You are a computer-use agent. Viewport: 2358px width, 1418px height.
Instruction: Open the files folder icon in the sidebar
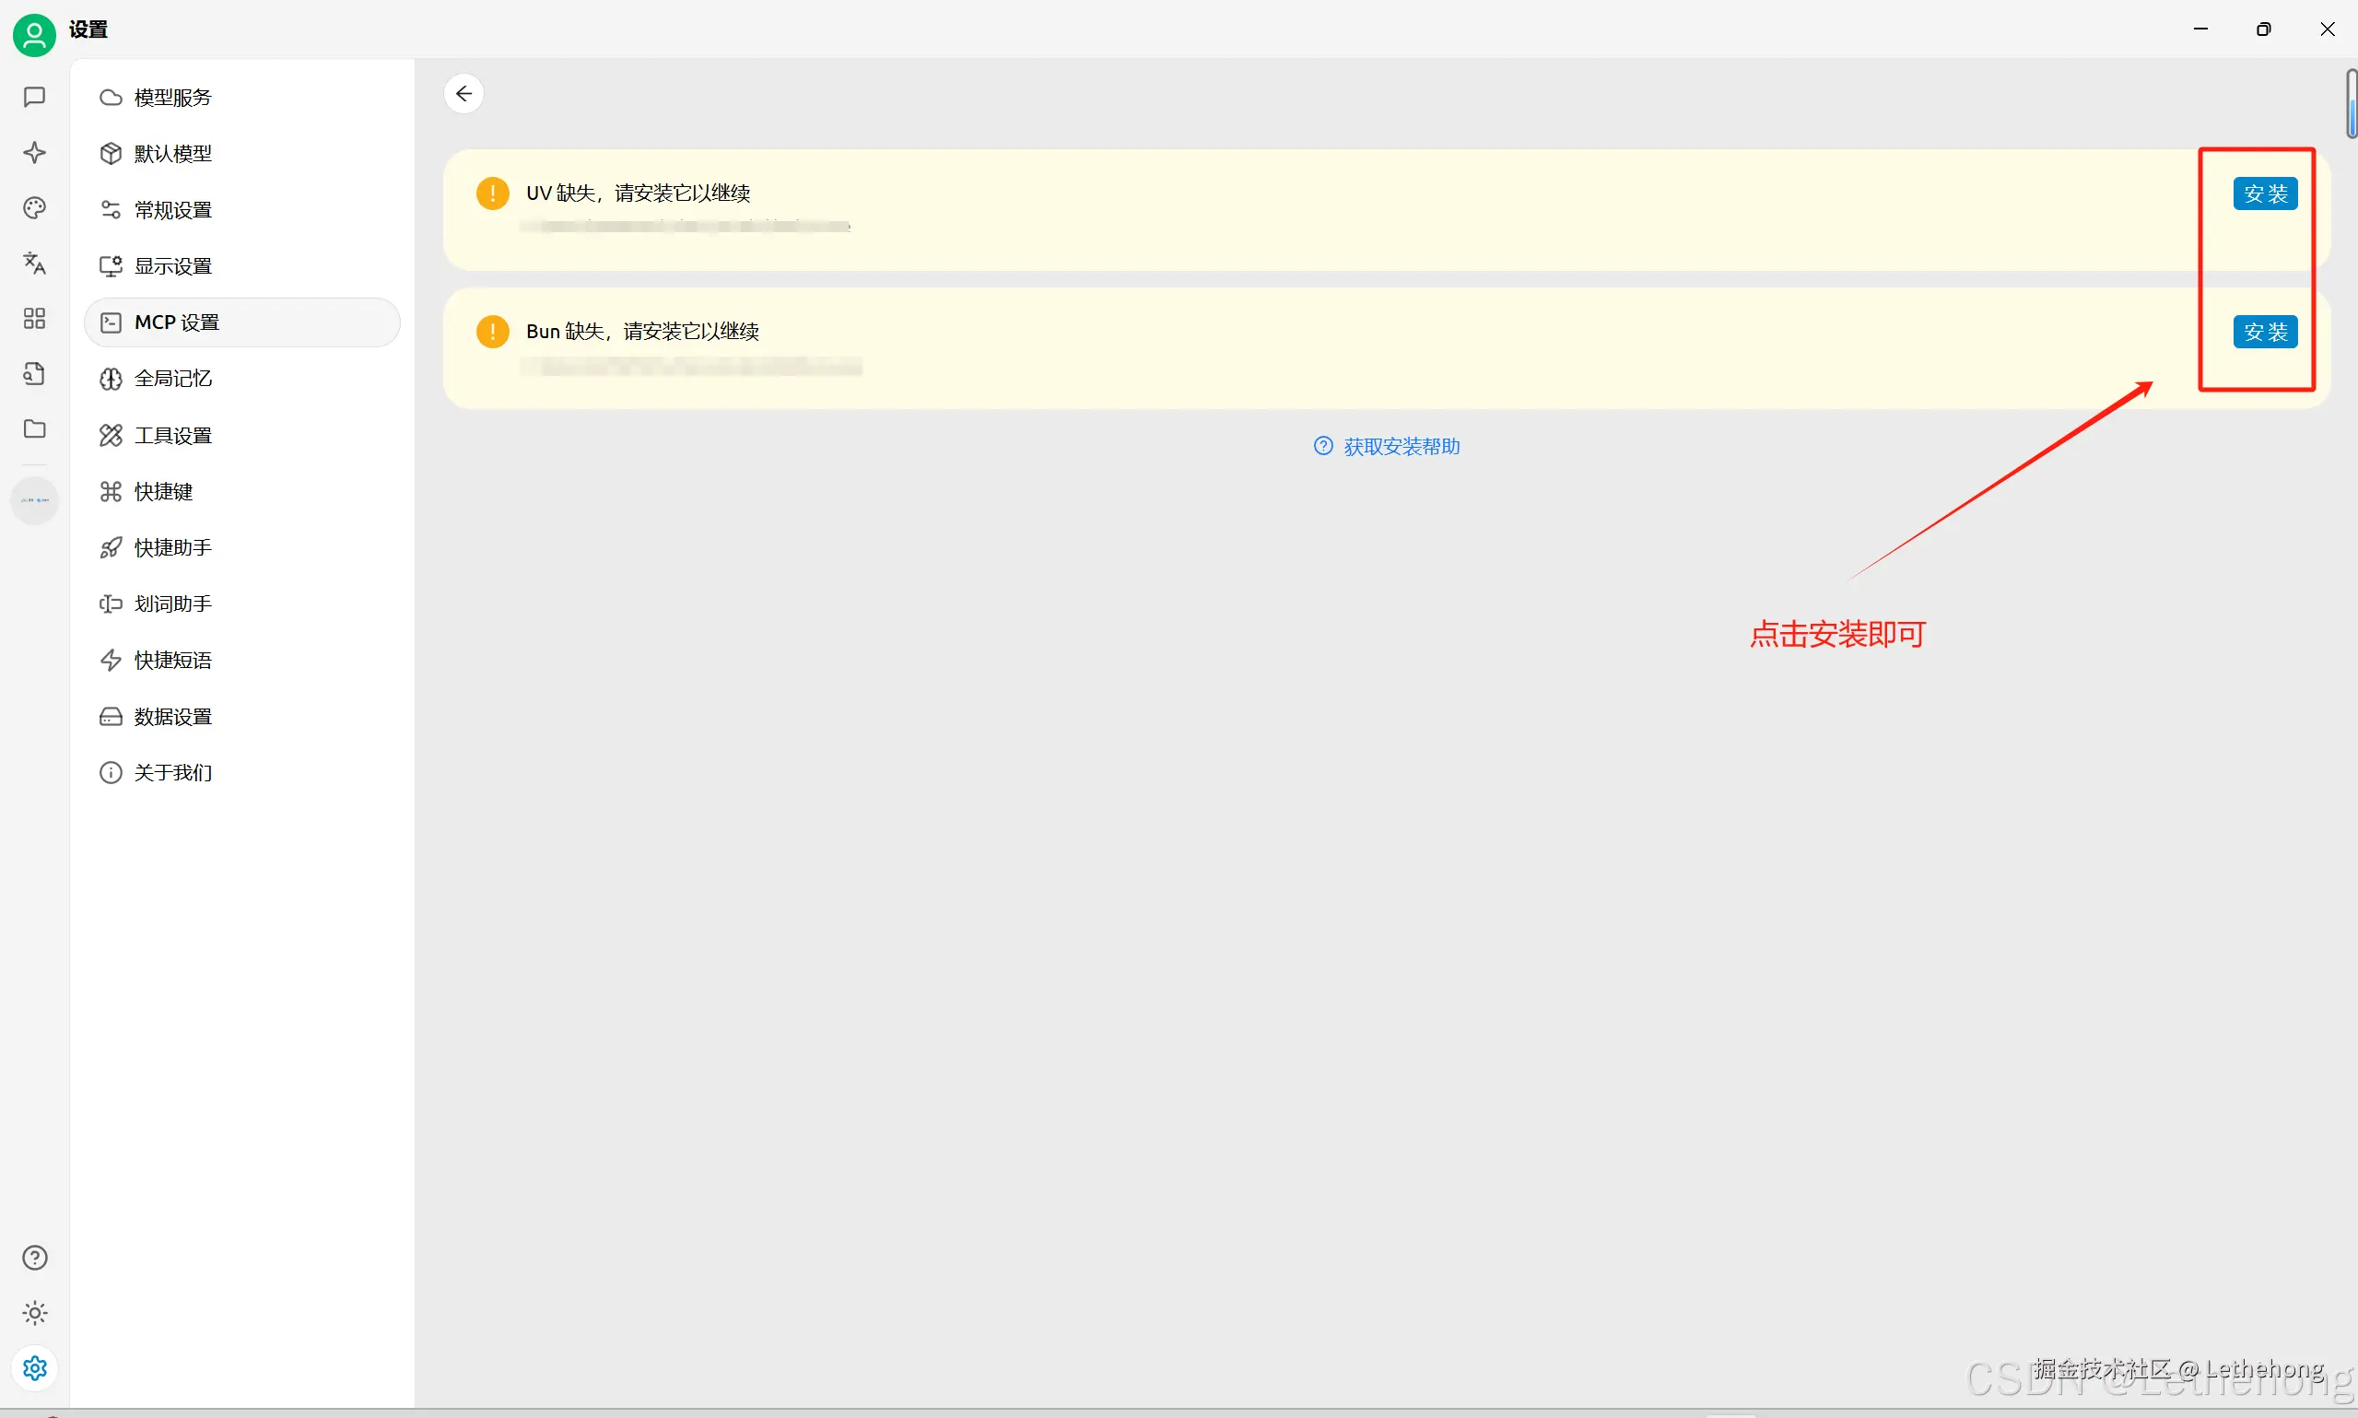coord(34,429)
